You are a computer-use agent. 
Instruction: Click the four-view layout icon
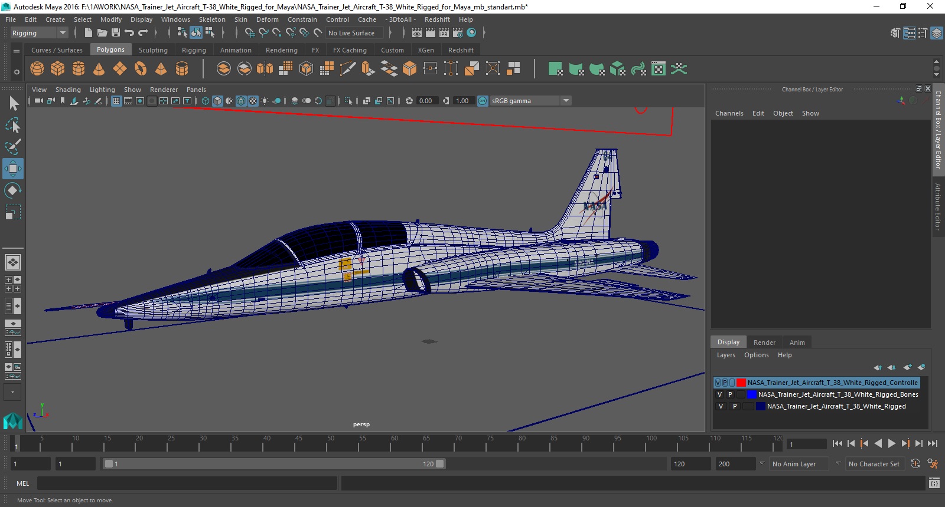(x=13, y=284)
